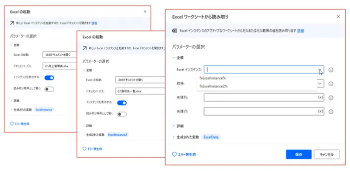Click info icon beside 先頭行 field
This screenshot has width=350, height=171.
click(331, 112)
